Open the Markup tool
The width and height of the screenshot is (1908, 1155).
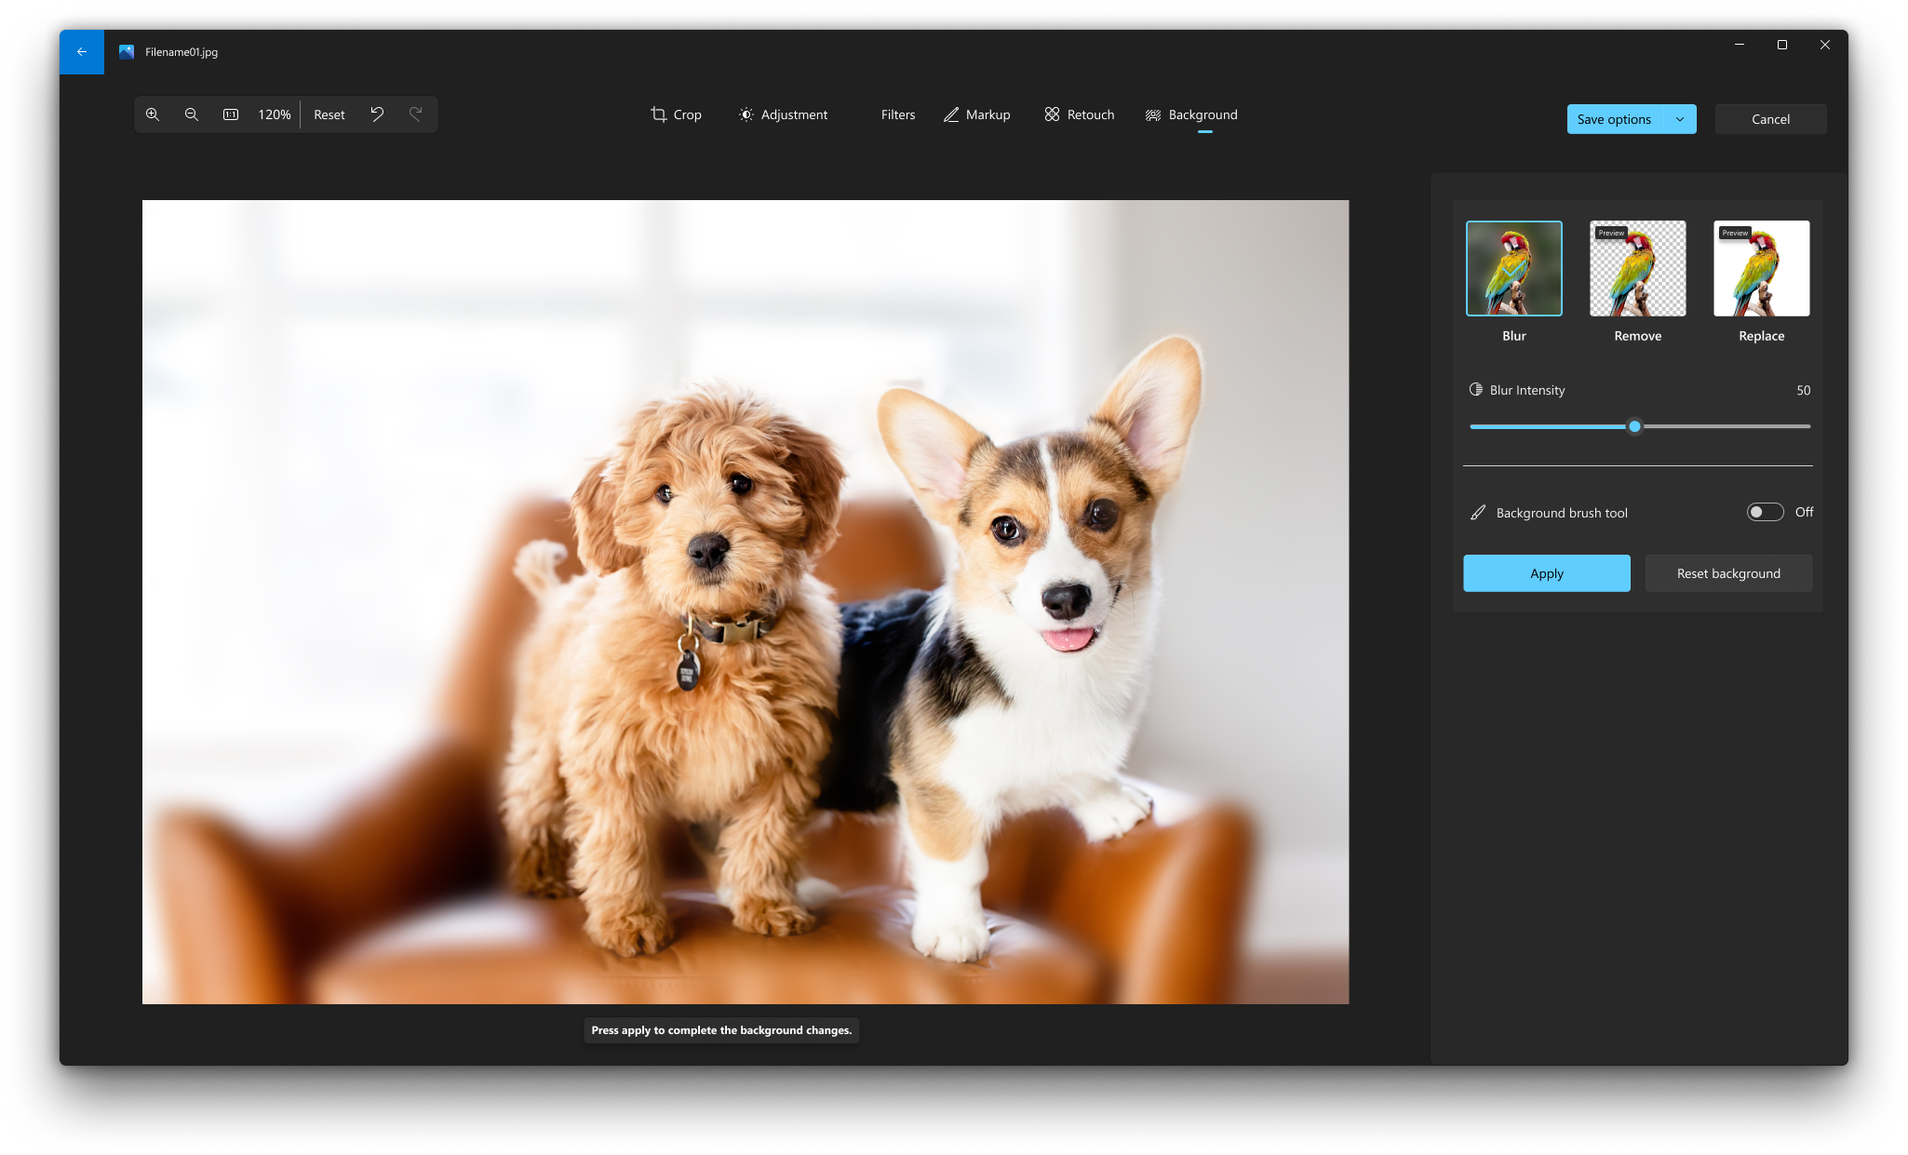[975, 114]
